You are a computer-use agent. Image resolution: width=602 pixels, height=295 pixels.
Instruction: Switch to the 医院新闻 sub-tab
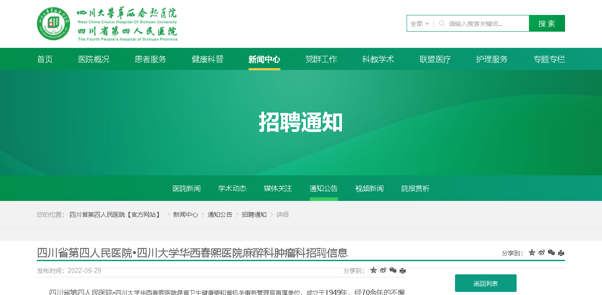187,189
